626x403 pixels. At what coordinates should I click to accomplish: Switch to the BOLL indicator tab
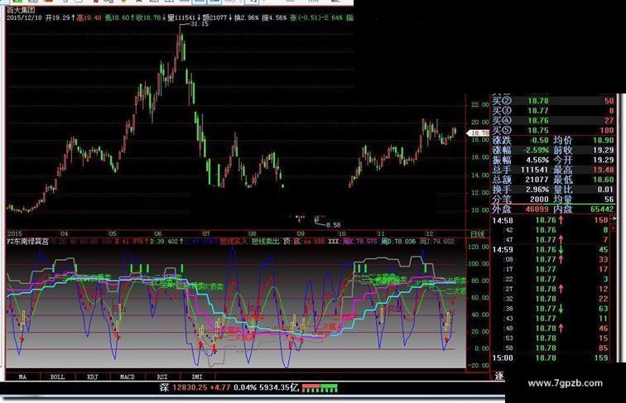pyautogui.click(x=57, y=377)
